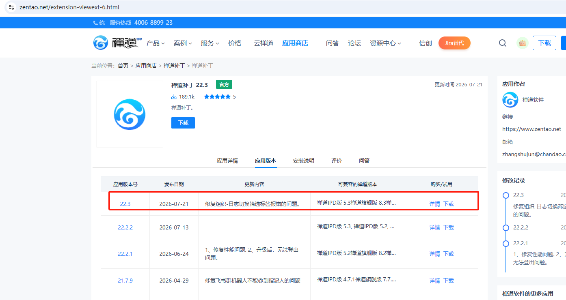Switch to the 安装说明 tab
Viewport: 566px width, 300px height.
pos(304,161)
